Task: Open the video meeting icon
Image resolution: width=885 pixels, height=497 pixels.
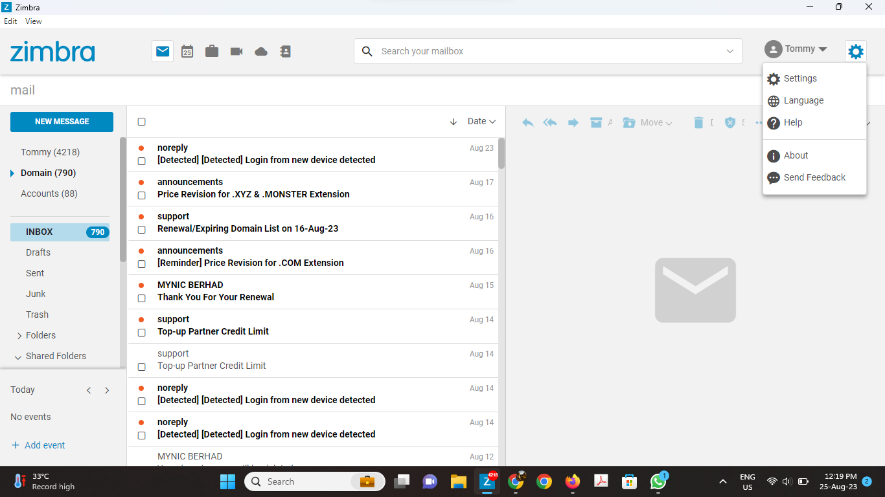Action: (236, 51)
